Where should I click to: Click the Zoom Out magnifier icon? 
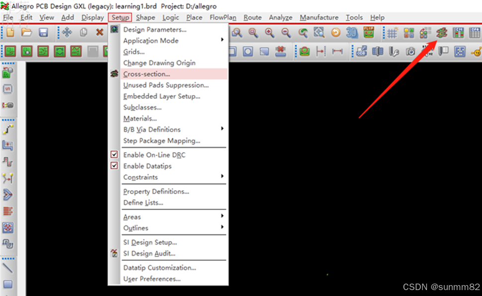(286, 33)
